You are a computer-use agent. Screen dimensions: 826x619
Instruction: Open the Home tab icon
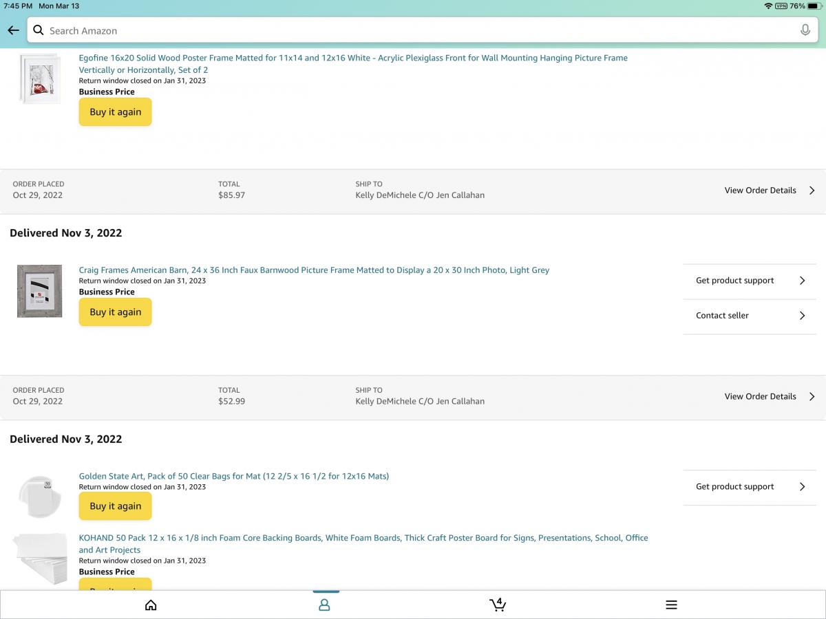click(151, 605)
